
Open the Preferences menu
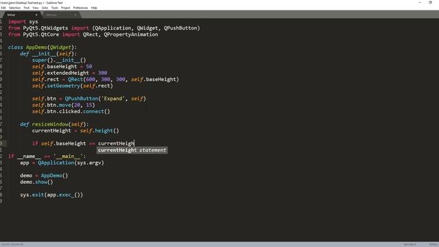(80, 8)
